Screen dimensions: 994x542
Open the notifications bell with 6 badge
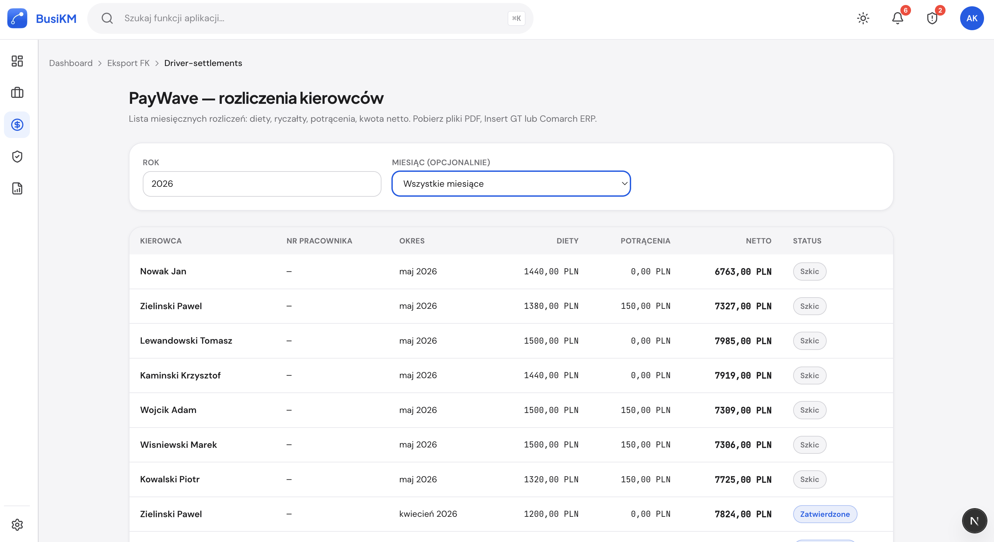pos(897,18)
